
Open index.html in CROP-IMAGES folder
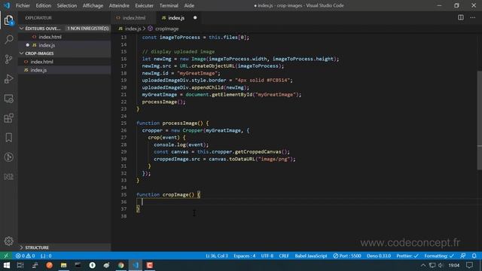(x=65, y=62)
